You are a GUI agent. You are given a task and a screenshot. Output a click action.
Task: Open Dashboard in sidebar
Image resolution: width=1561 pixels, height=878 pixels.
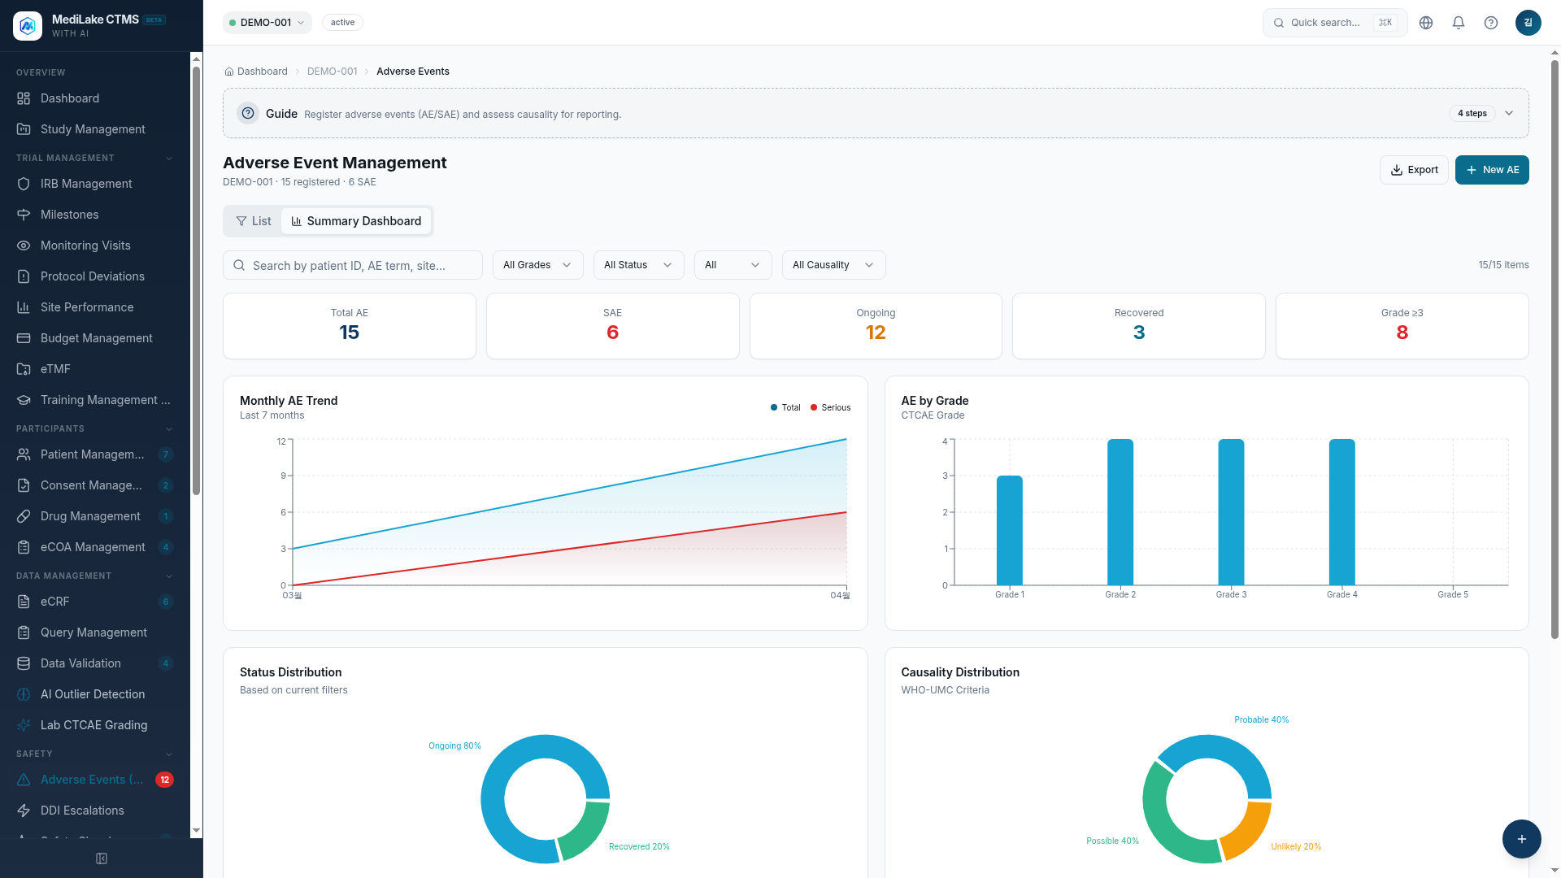coord(95,98)
